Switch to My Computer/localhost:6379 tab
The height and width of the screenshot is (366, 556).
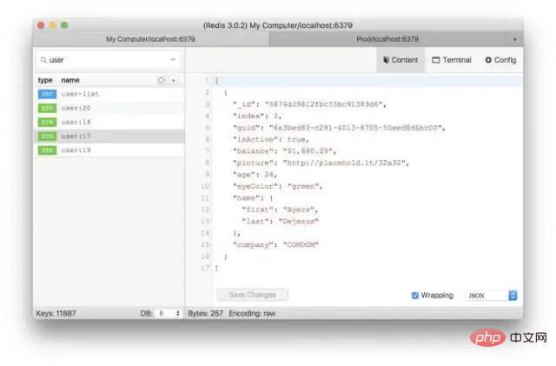click(152, 39)
